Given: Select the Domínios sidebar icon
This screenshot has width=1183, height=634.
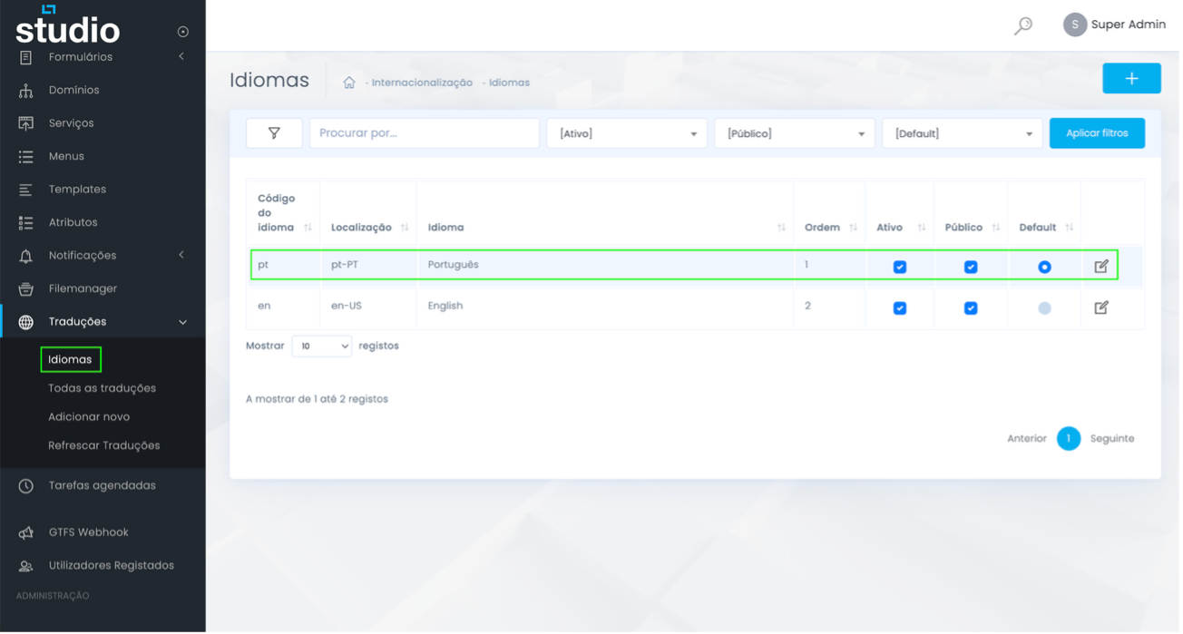Looking at the screenshot, I should pos(24,90).
